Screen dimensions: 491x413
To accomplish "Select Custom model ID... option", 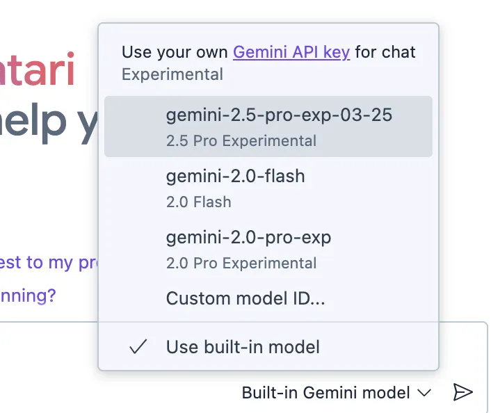I will click(245, 299).
